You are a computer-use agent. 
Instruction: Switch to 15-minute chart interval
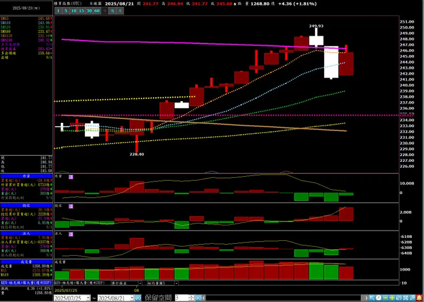coord(81,11)
